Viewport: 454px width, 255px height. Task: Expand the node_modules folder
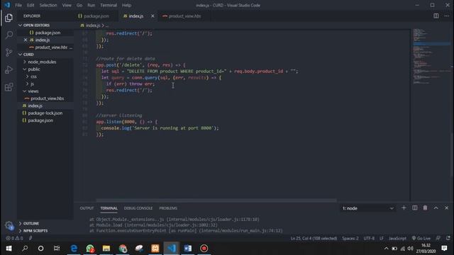(42, 62)
